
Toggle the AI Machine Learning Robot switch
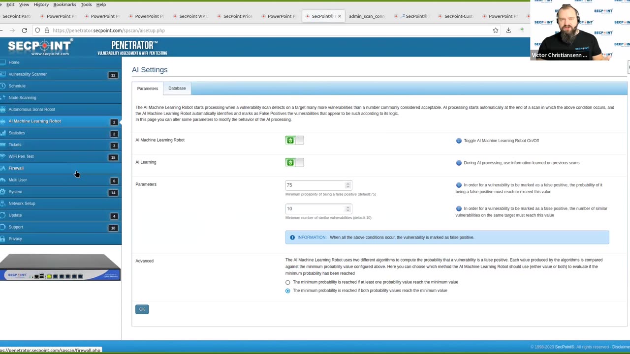point(294,141)
